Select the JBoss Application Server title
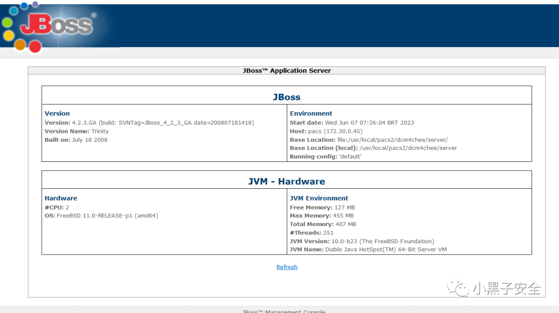This screenshot has width=559, height=313. pos(287,70)
